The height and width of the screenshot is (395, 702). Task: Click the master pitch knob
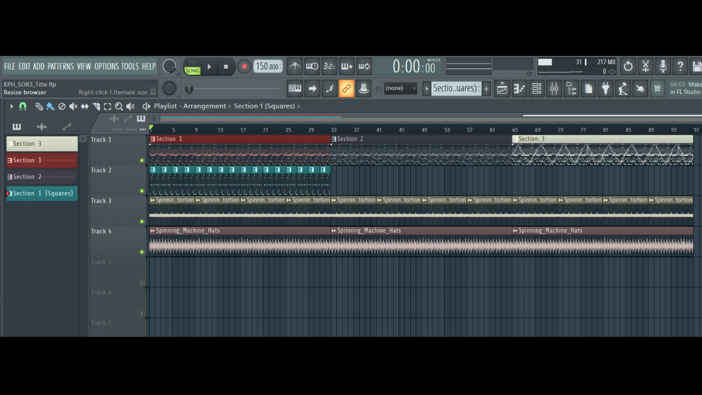click(169, 88)
